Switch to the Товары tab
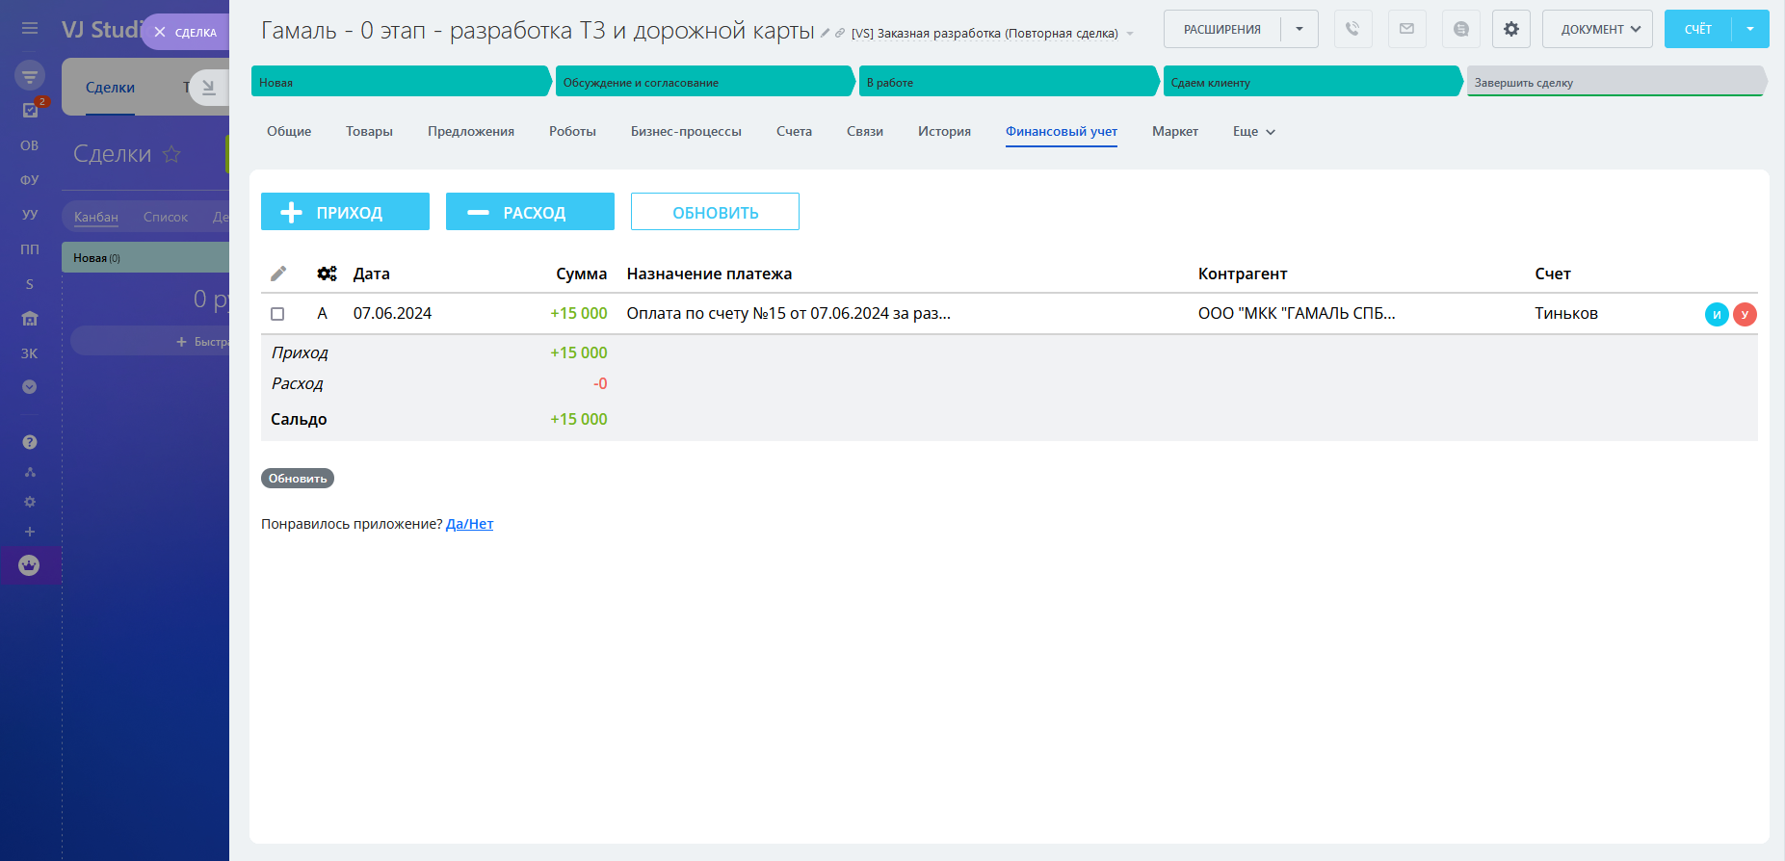The image size is (1785, 861). [x=369, y=132]
